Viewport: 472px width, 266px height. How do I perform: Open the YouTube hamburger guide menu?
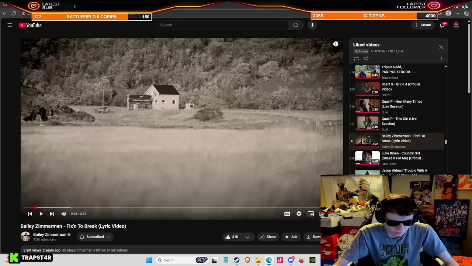10,25
